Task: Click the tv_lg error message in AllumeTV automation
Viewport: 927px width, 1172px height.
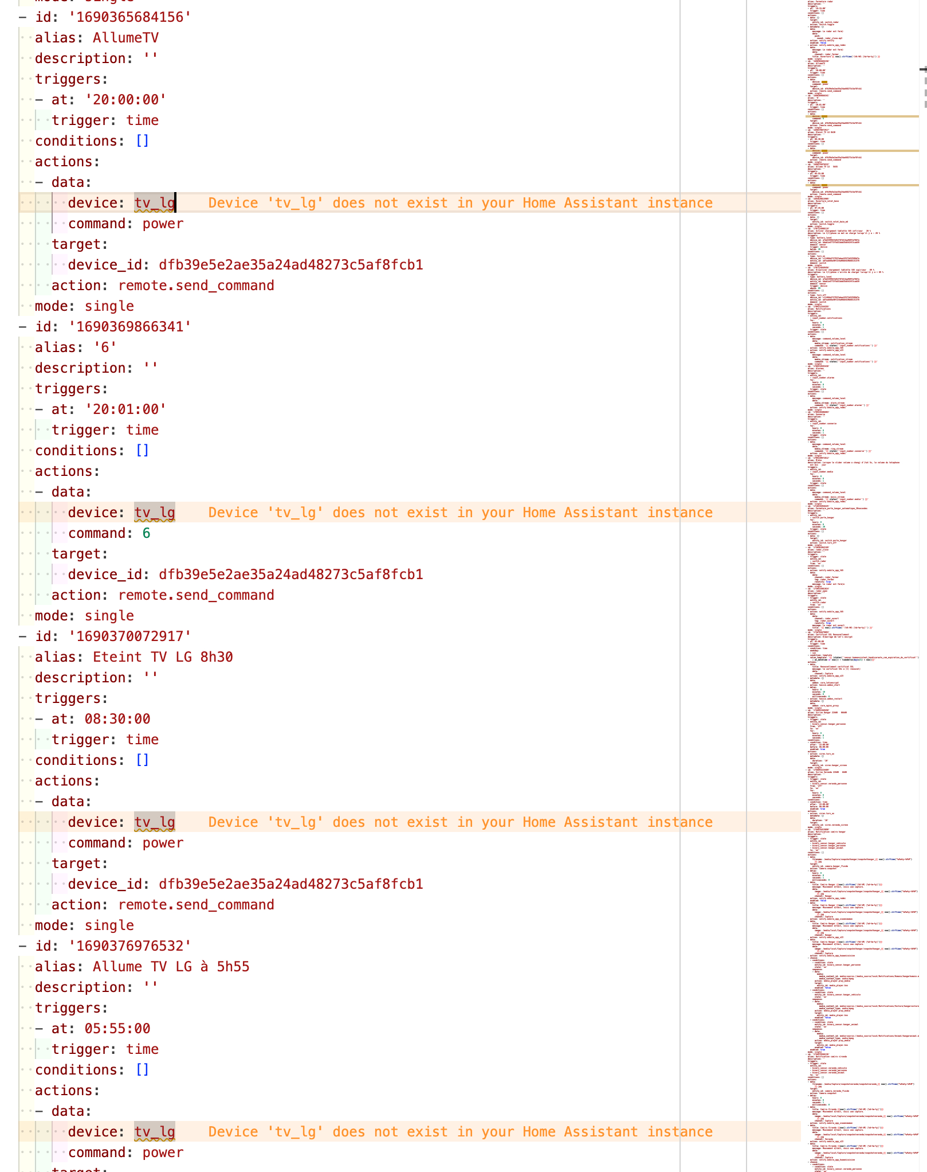Action: coord(461,203)
